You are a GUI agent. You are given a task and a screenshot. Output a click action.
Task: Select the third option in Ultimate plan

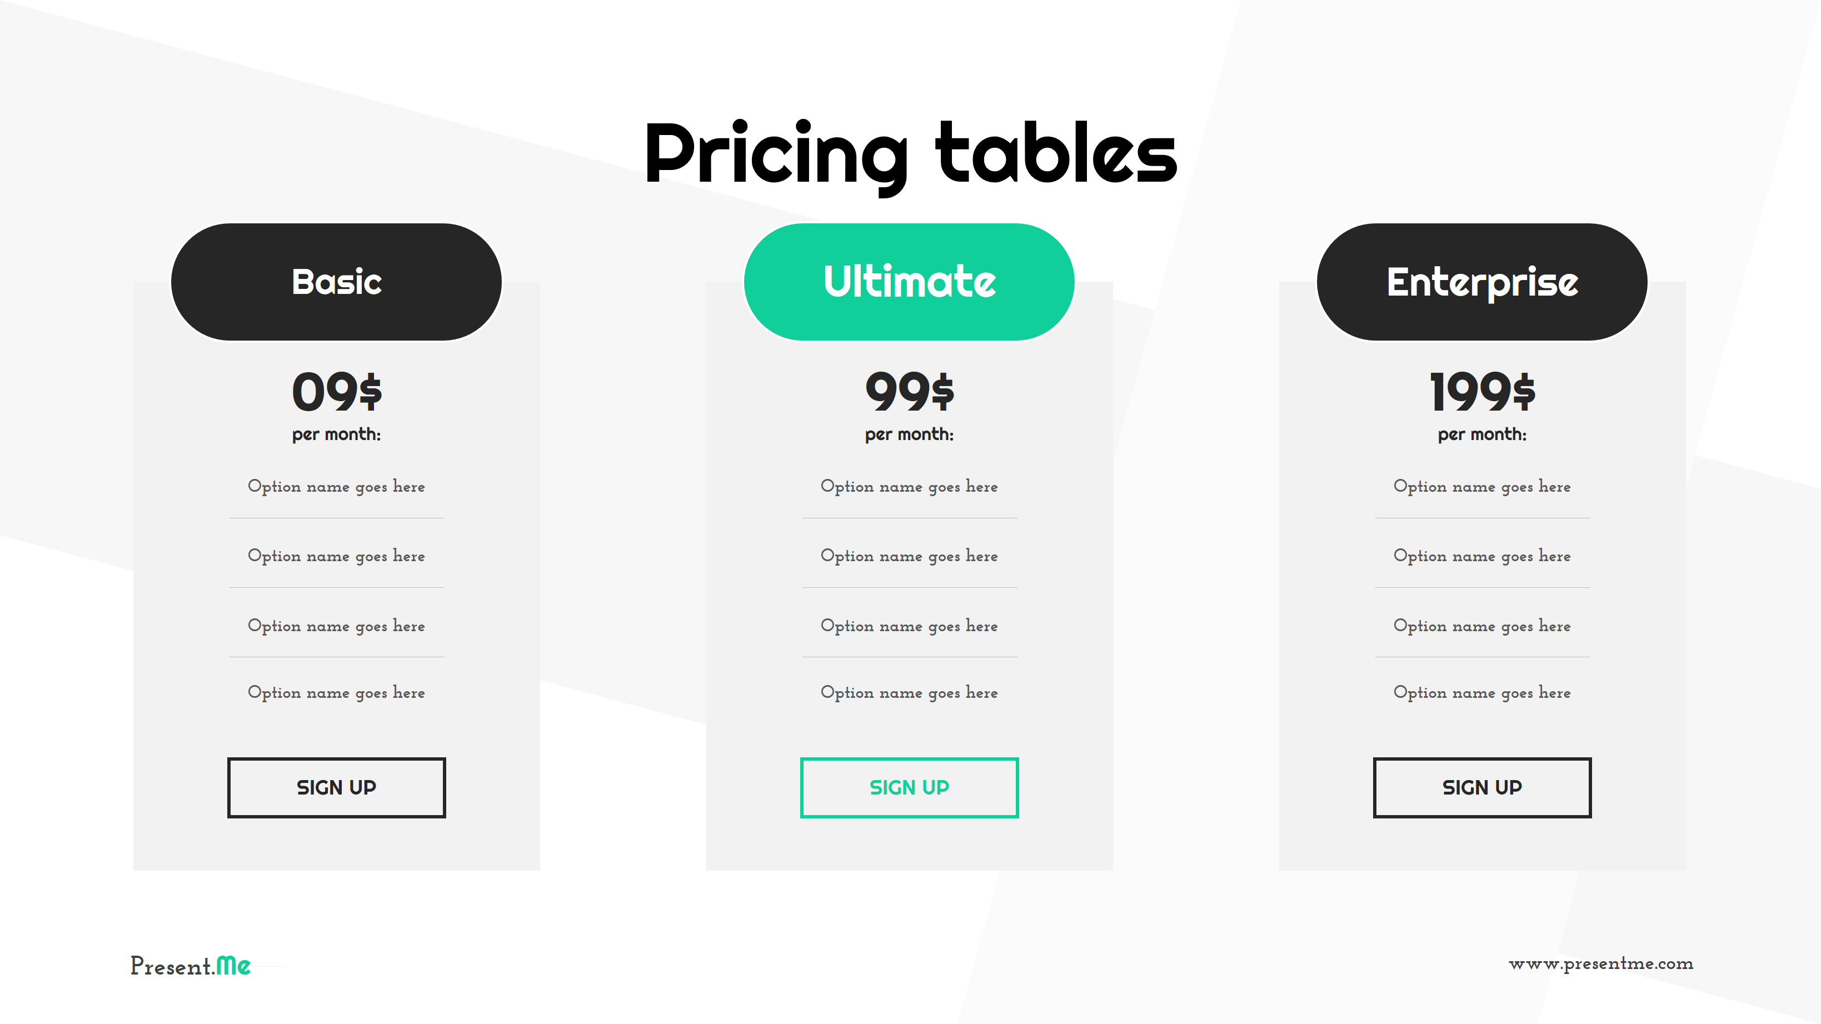(x=909, y=626)
